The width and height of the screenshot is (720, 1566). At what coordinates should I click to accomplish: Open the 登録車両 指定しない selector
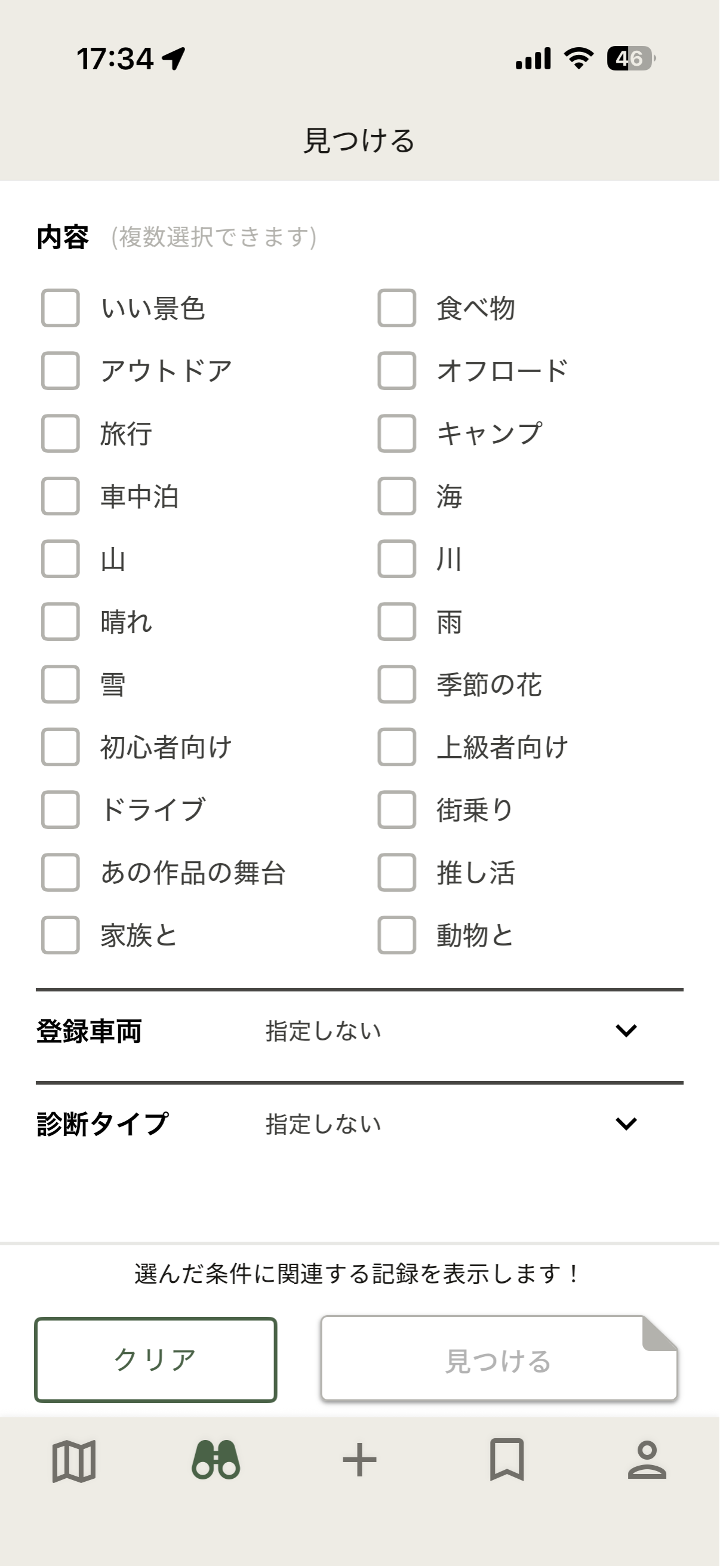tap(324, 1031)
